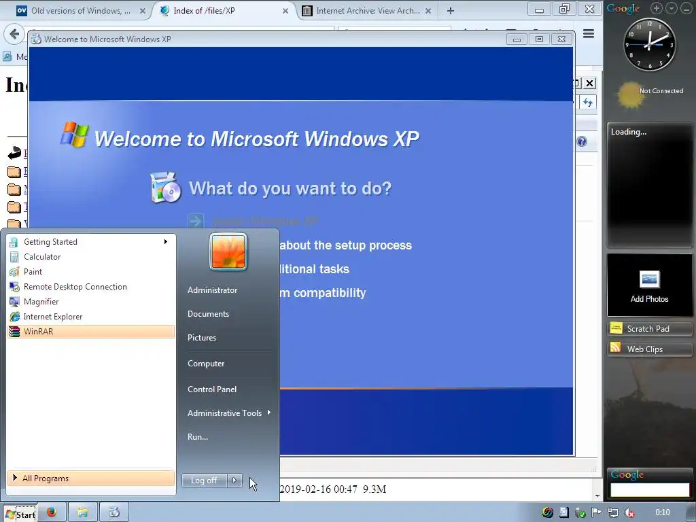Image resolution: width=696 pixels, height=522 pixels.
Task: Click the Windows XP flag logo
Action: pyautogui.click(x=75, y=134)
